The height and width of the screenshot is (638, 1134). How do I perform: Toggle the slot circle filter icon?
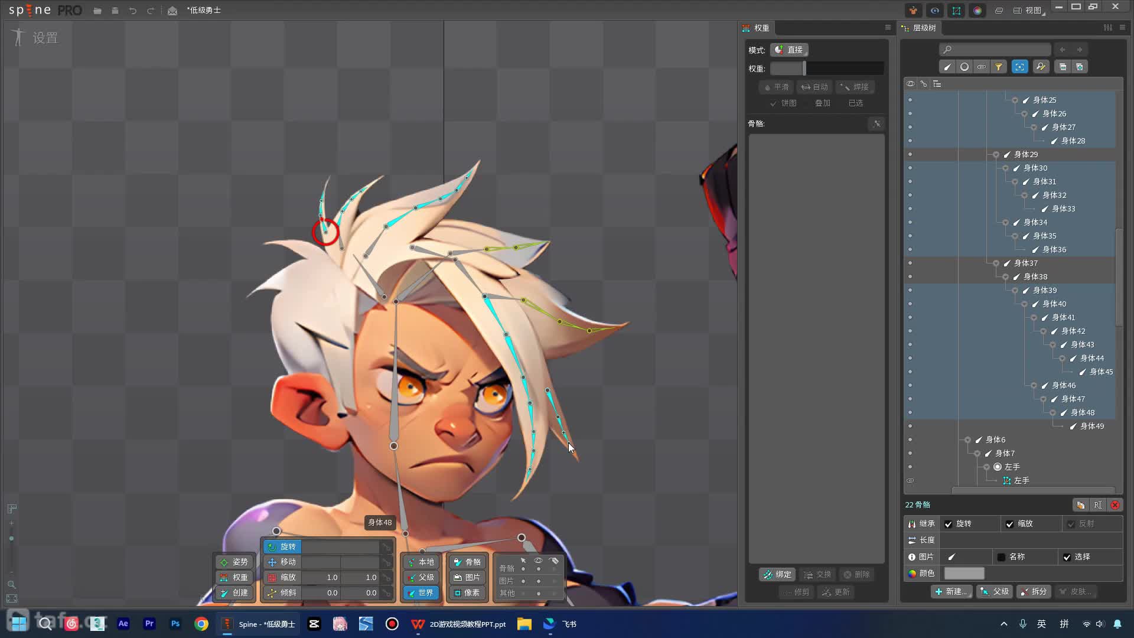coord(964,67)
